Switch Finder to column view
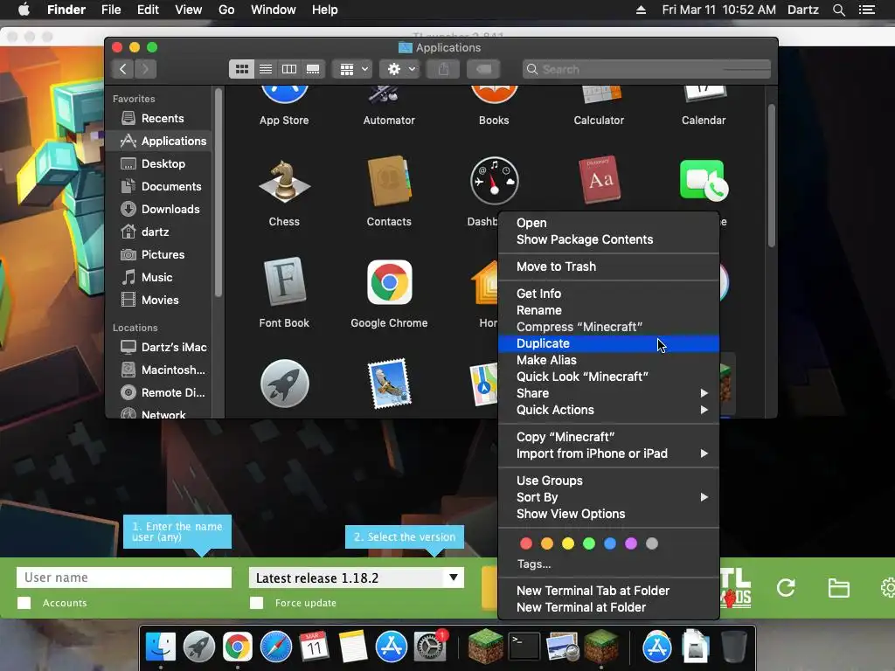Viewport: 895px width, 671px height. [x=289, y=69]
